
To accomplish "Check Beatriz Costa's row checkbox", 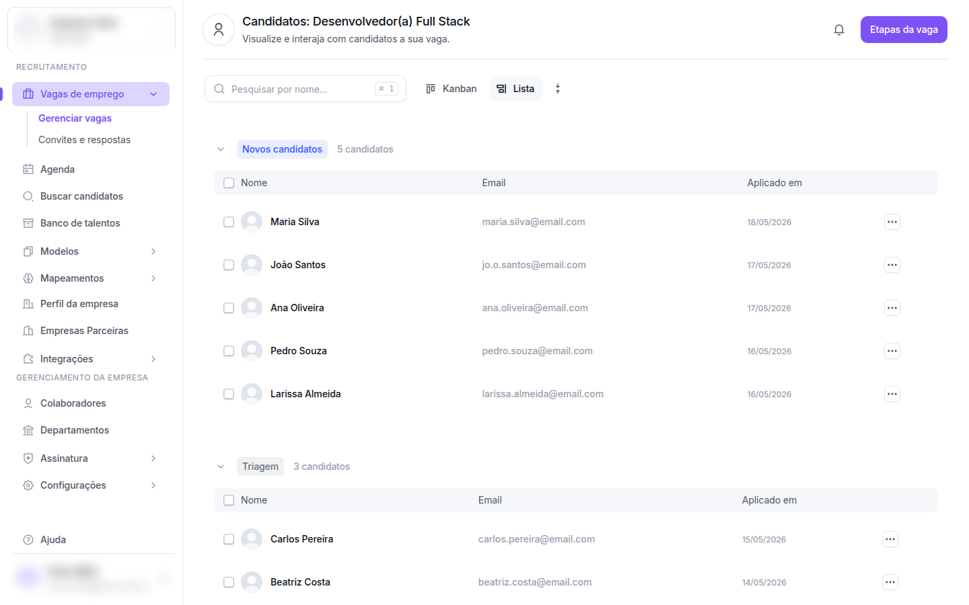I will [229, 582].
